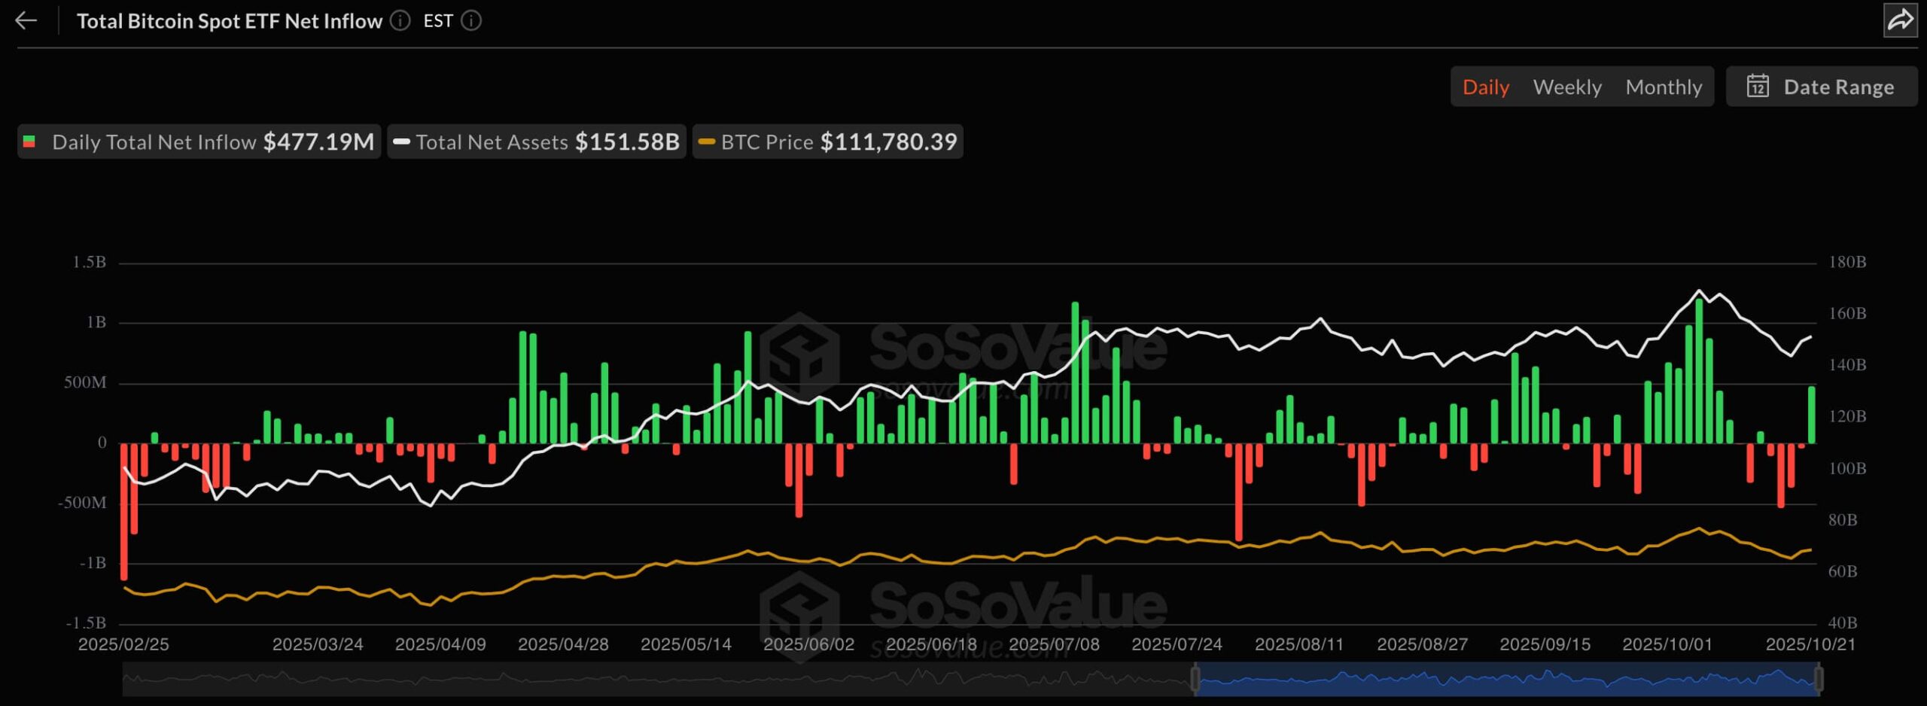Open the Date Range picker

point(1821,87)
